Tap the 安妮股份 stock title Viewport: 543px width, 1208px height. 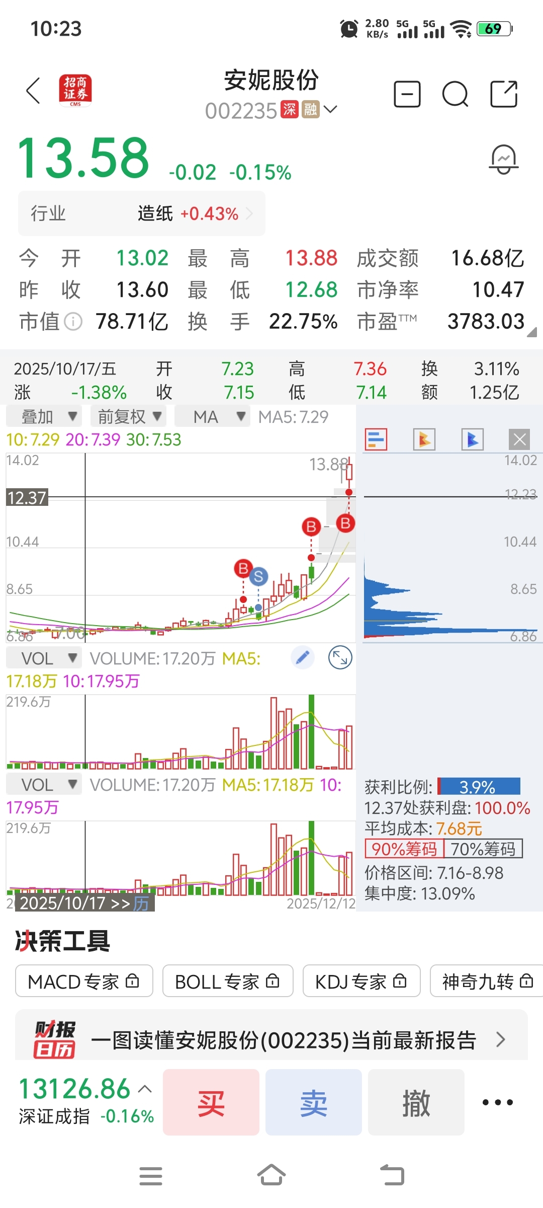pos(271,80)
